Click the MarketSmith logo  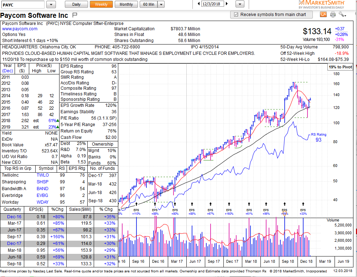(321, 4)
